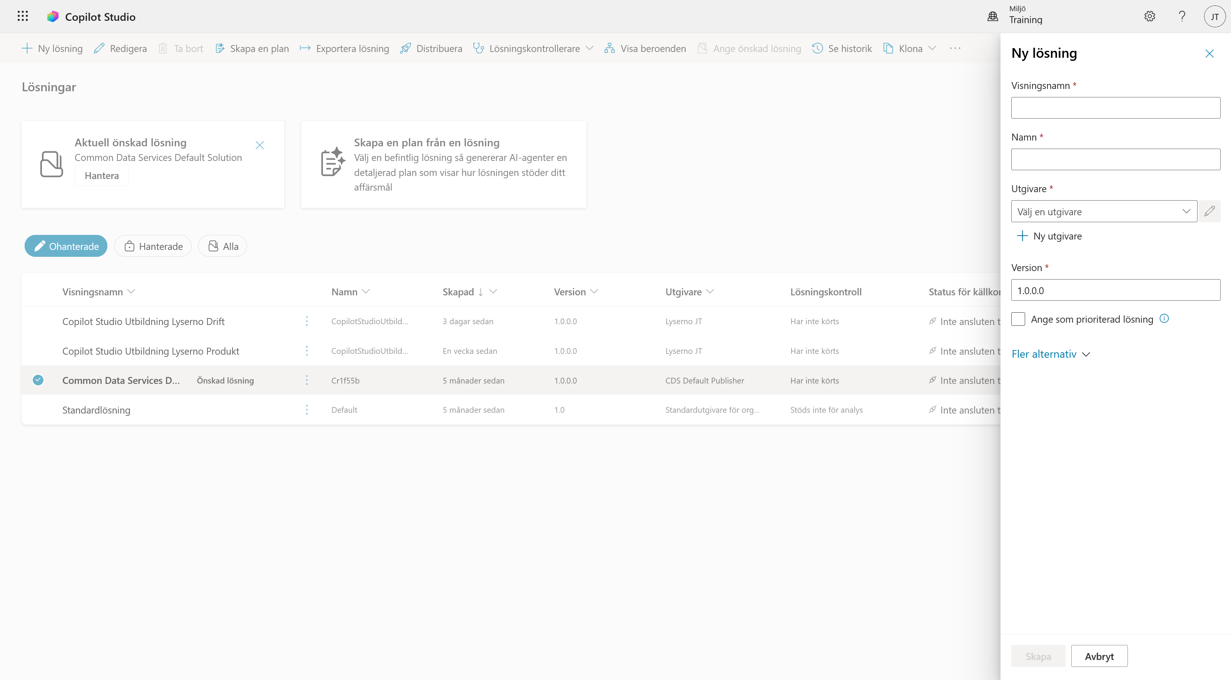This screenshot has width=1231, height=680.
Task: Click the Visningsnamn input field
Action: tap(1115, 107)
